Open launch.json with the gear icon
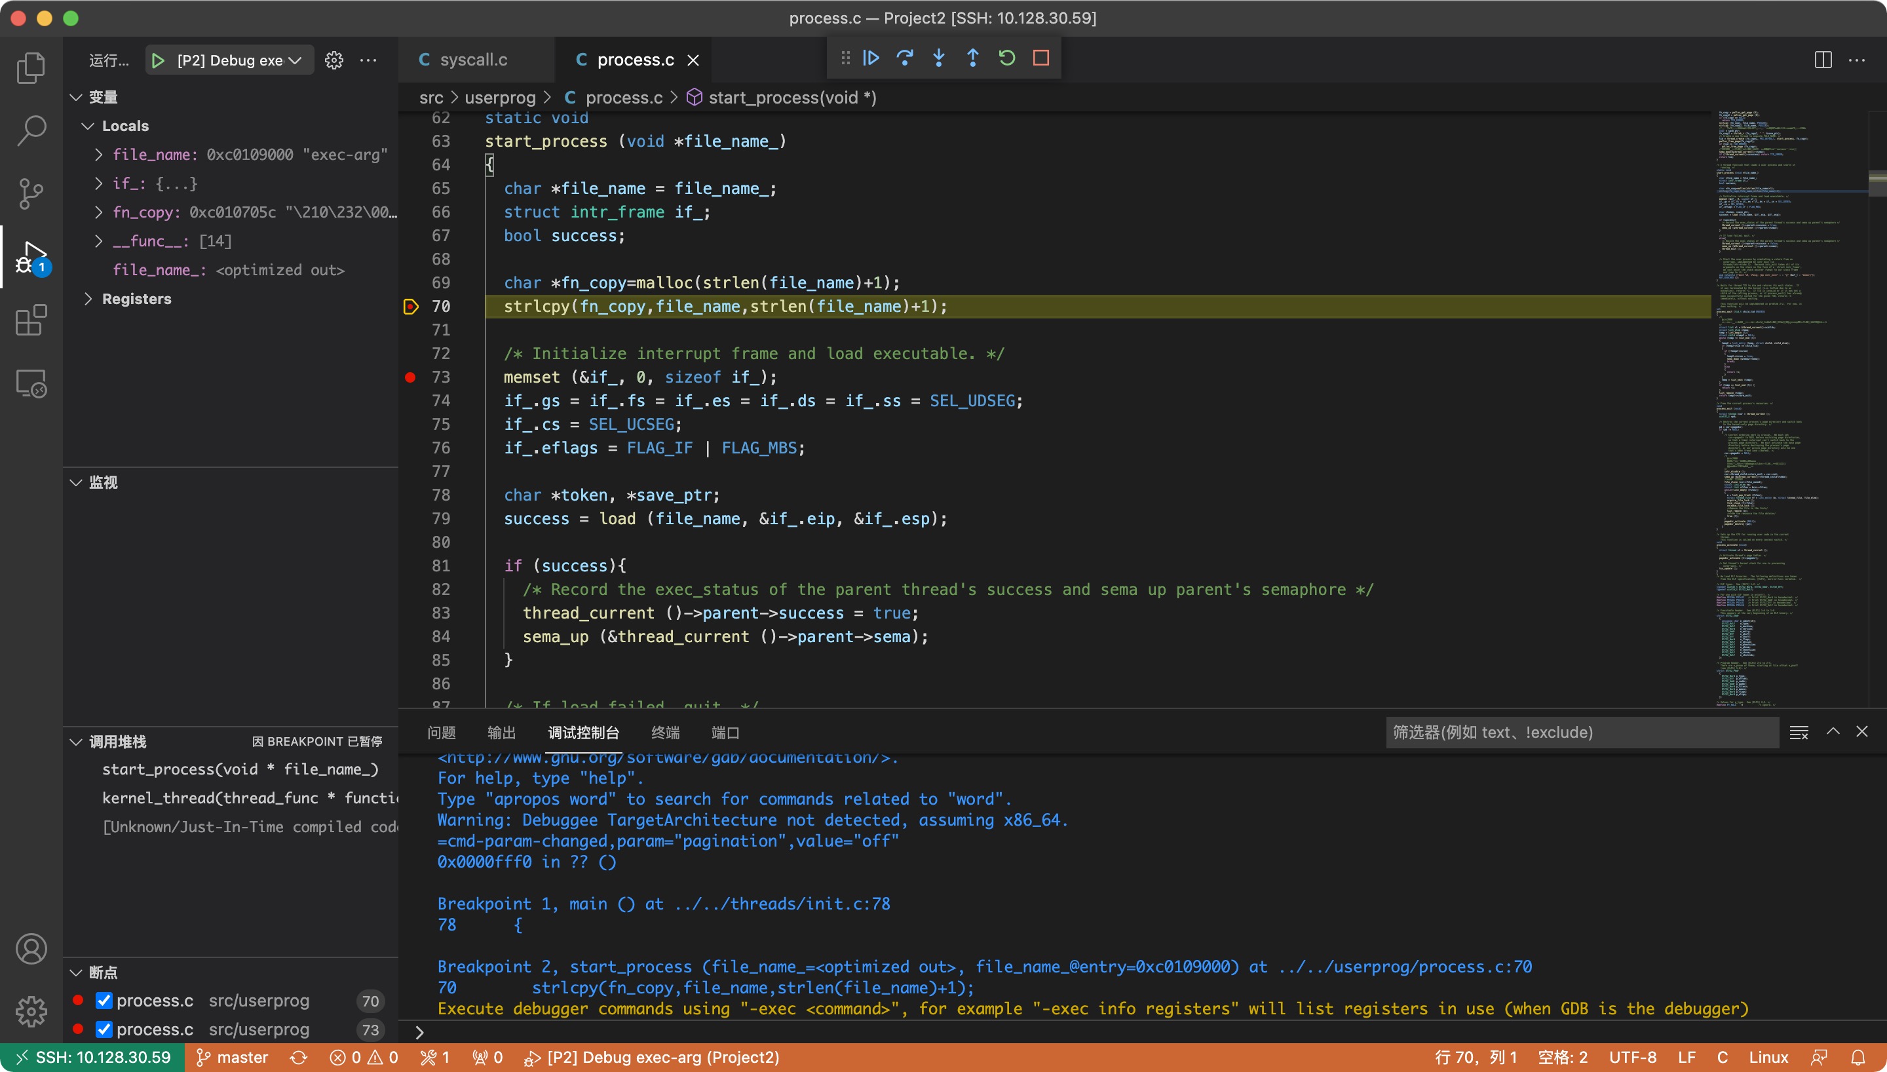 tap(334, 60)
